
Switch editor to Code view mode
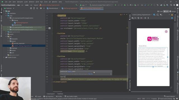click(160, 11)
